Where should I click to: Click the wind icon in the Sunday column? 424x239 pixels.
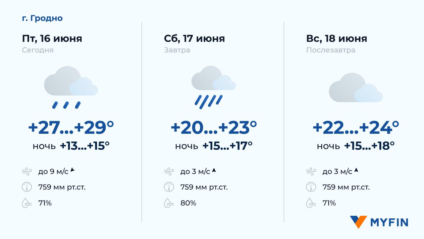(x=311, y=172)
